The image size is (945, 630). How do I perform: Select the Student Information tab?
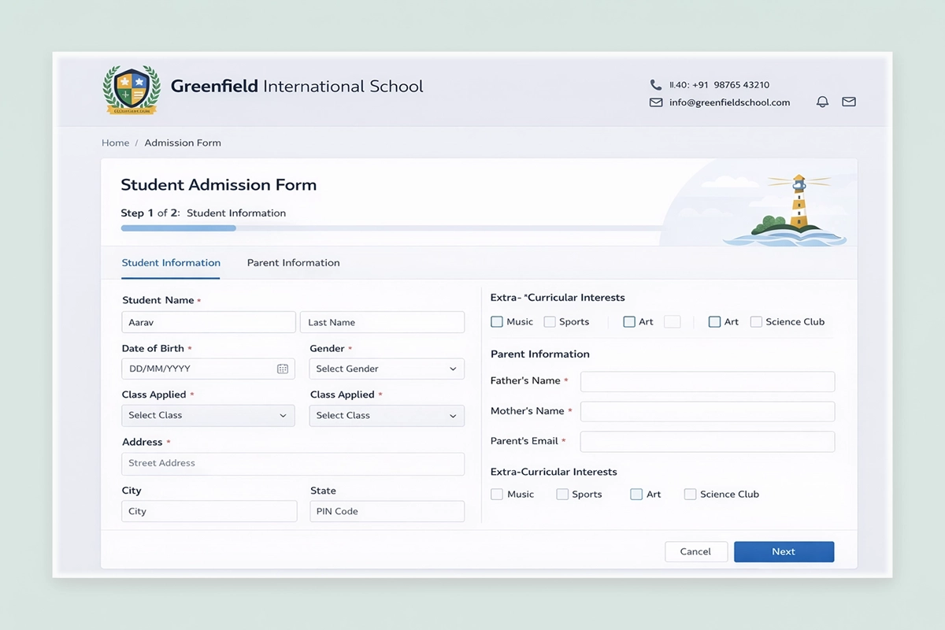(170, 262)
